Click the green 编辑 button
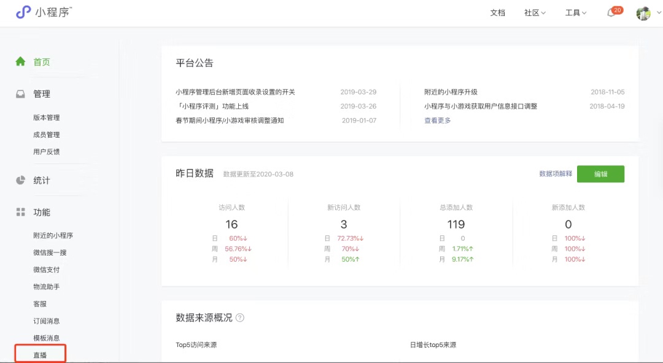 [600, 174]
